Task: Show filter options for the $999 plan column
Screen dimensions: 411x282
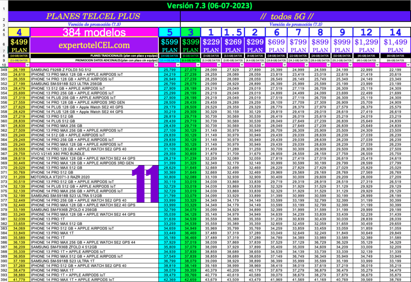Action: click(350, 65)
